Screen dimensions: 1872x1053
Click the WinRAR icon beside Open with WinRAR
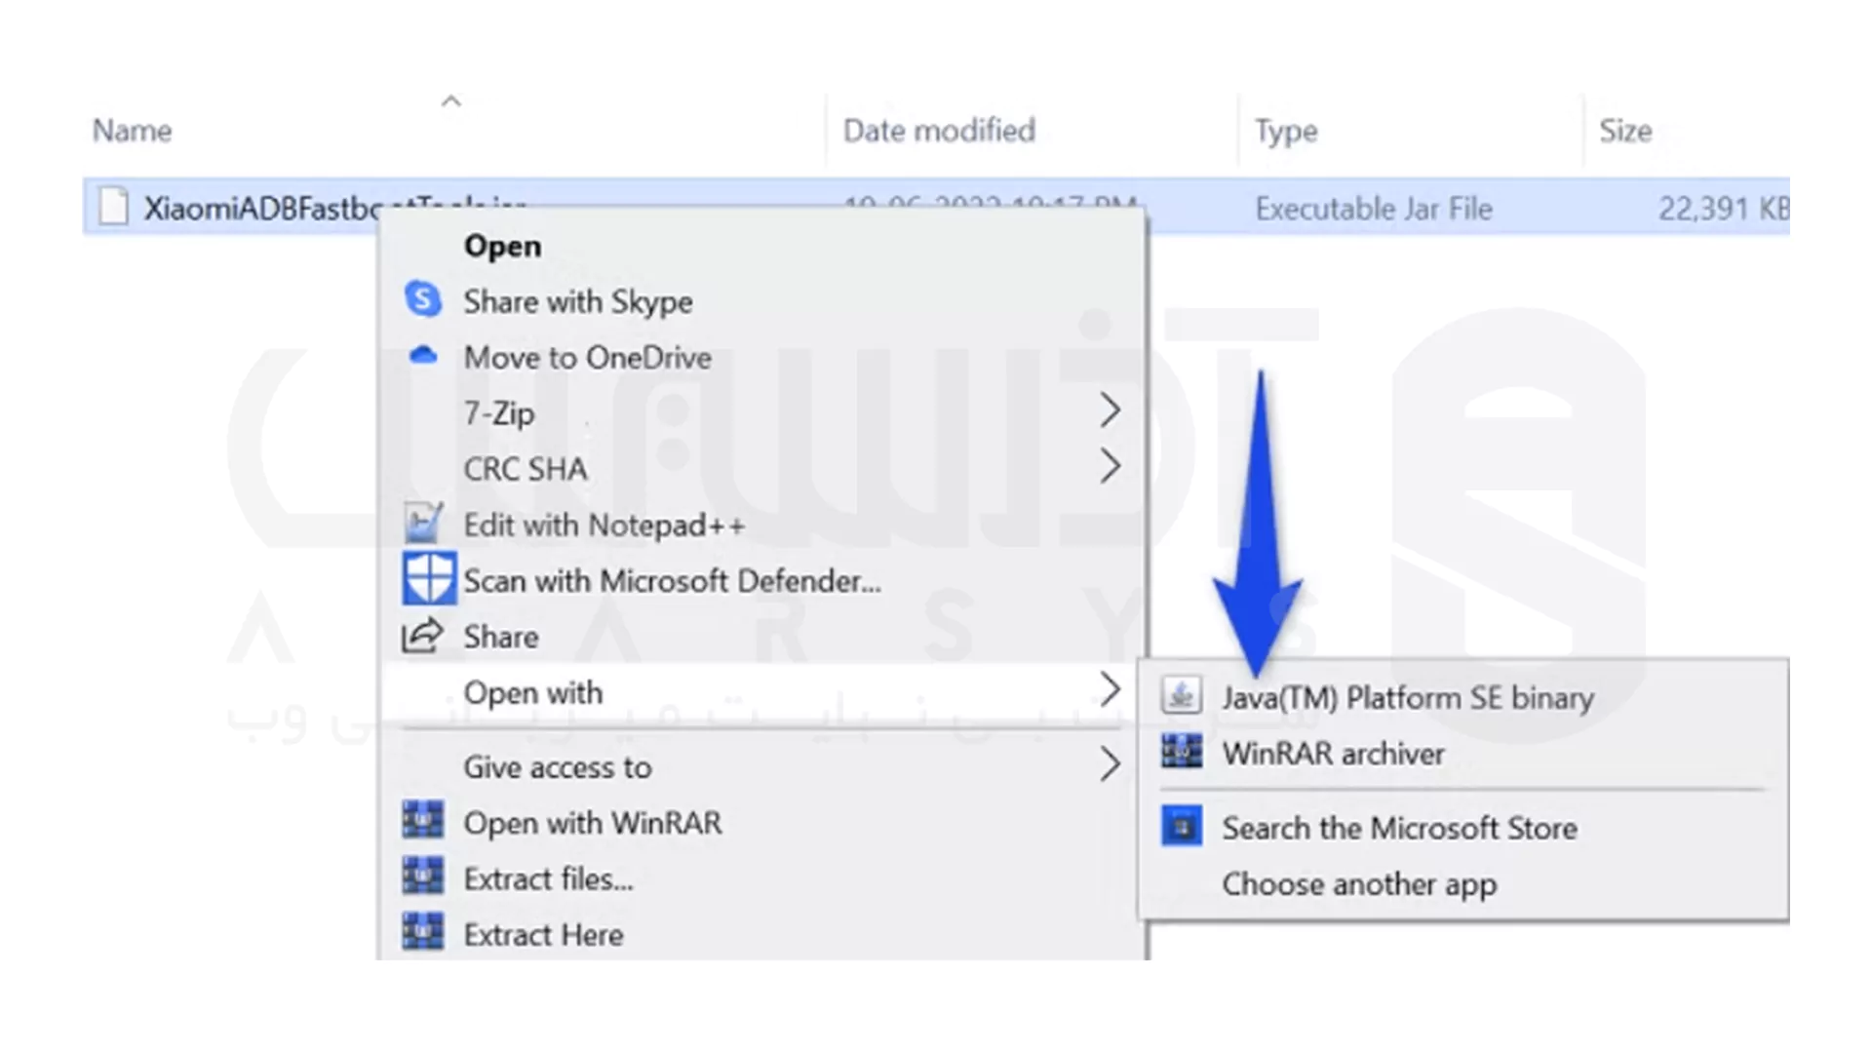[x=423, y=821]
